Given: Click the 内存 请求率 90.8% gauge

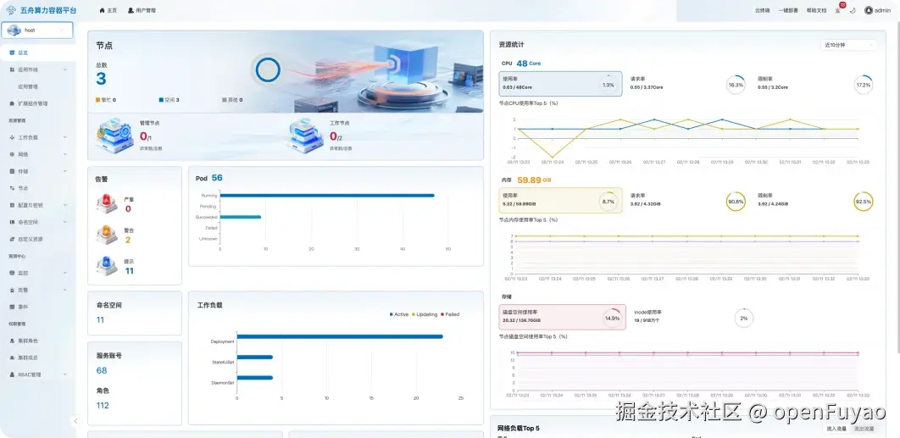Looking at the screenshot, I should 736,202.
